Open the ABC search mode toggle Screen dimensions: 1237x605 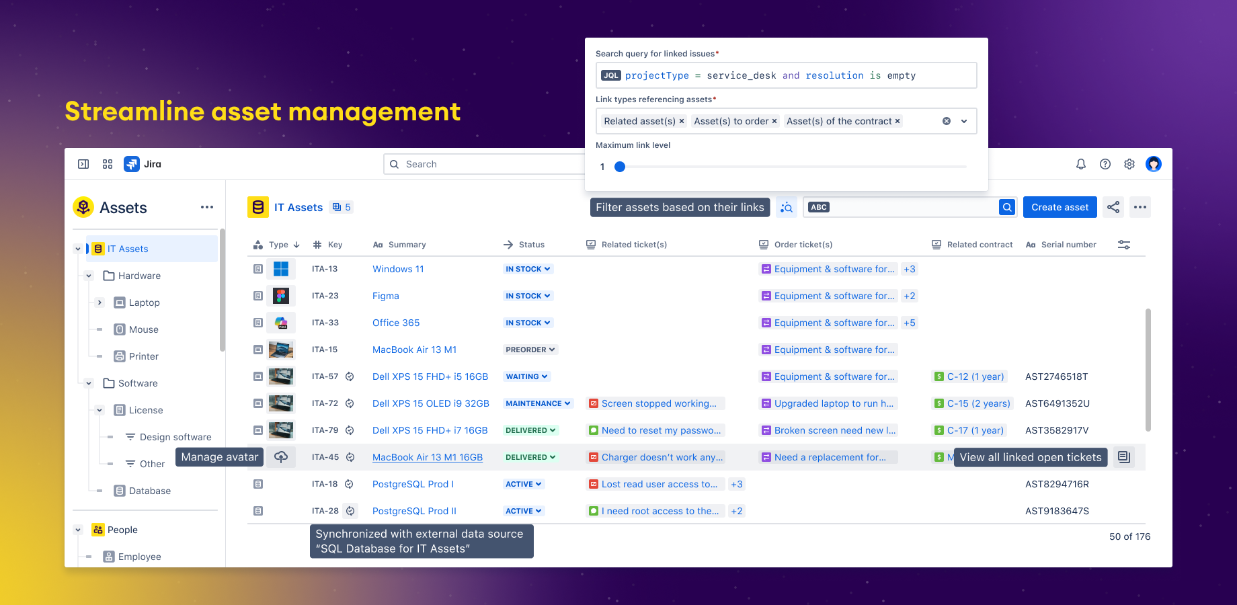819,207
